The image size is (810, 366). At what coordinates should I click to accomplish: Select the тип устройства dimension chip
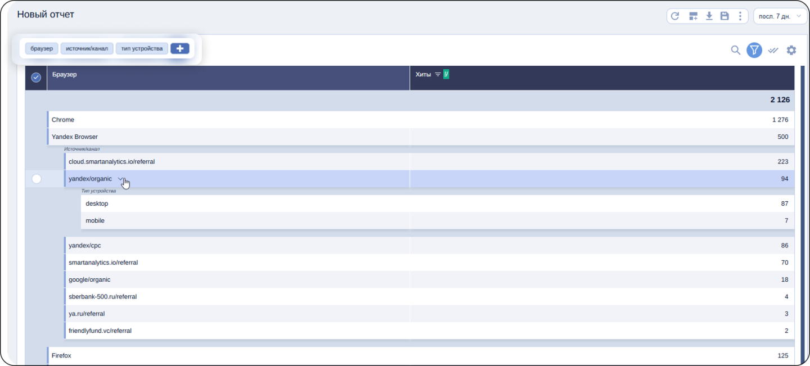(142, 48)
